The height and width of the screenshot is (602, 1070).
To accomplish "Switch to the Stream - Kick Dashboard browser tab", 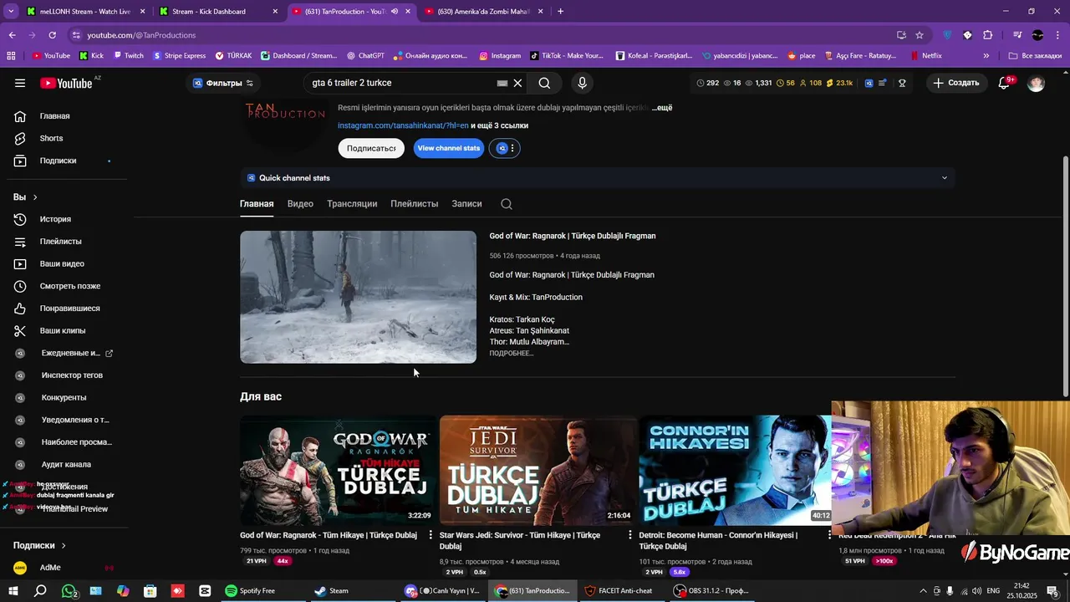I will coord(217,12).
